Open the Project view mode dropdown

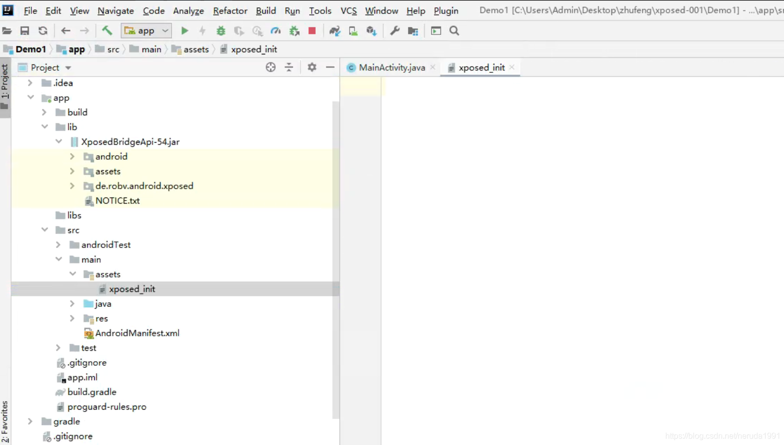click(x=68, y=68)
